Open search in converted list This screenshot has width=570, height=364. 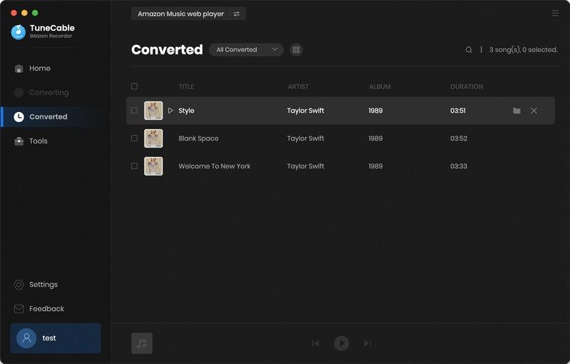[x=469, y=50]
